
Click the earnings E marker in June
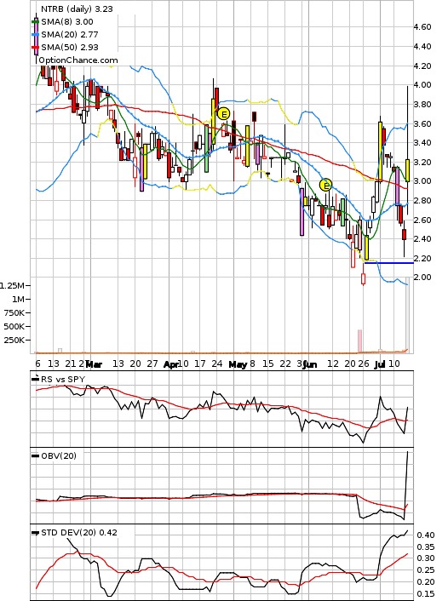325,186
